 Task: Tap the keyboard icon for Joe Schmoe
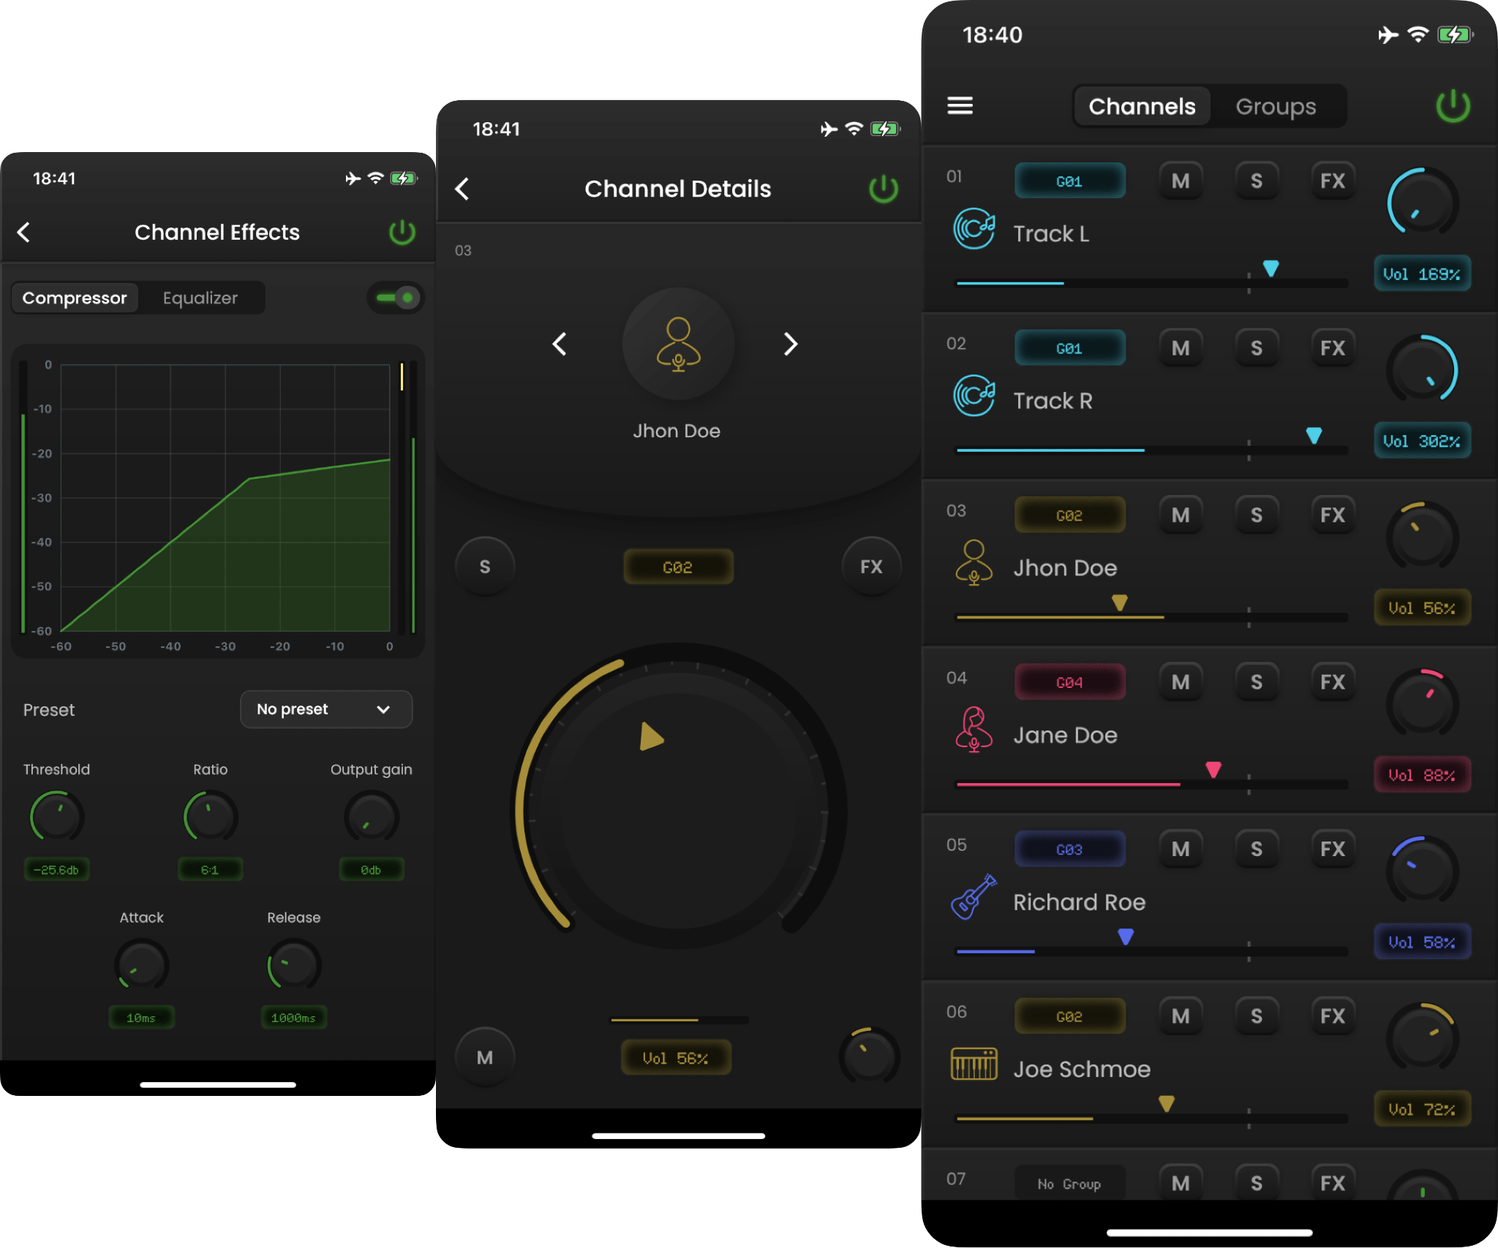[973, 1064]
